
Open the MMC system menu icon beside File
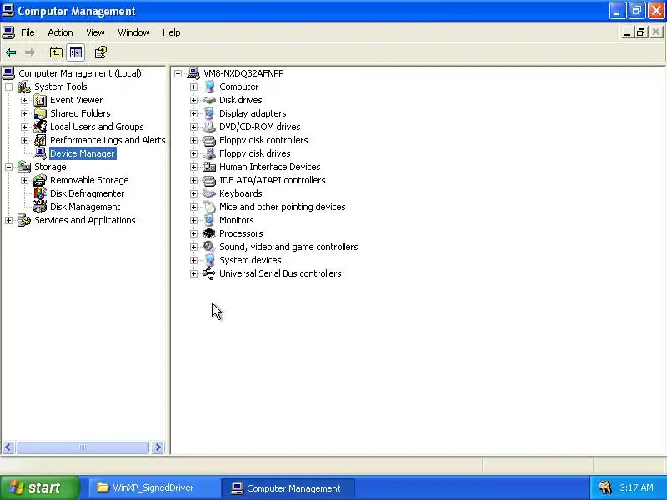8,32
